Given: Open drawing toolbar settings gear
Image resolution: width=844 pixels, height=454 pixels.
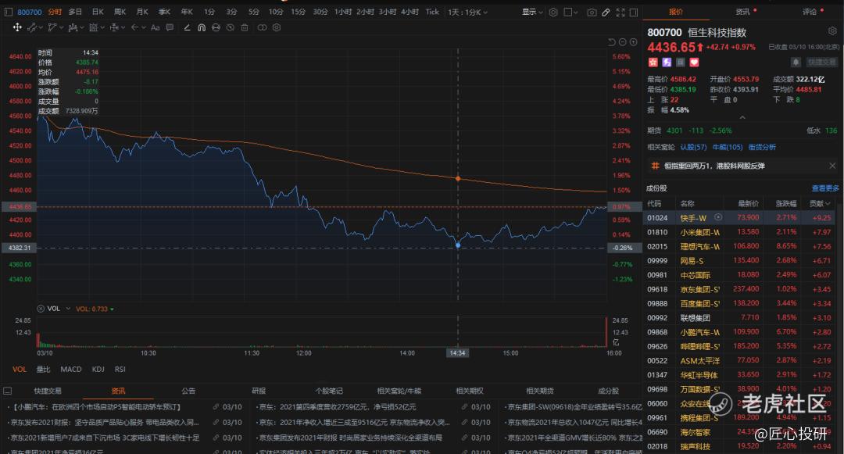Looking at the screenshot, I should [277, 27].
